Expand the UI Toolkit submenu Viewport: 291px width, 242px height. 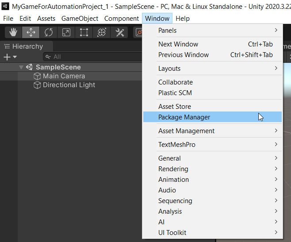(x=212, y=233)
